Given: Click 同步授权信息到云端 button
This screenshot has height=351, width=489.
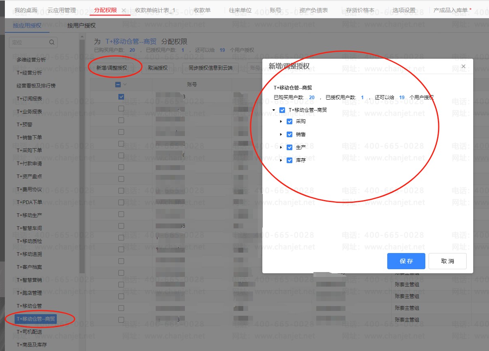Looking at the screenshot, I should tap(210, 68).
